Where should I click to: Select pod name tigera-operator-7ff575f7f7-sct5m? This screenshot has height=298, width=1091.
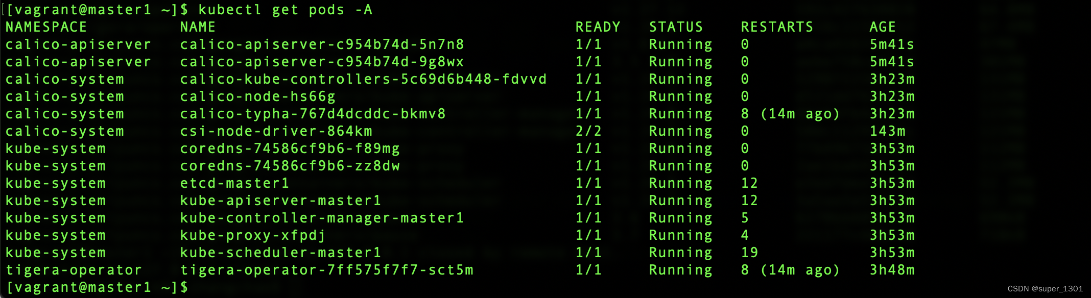pyautogui.click(x=327, y=270)
